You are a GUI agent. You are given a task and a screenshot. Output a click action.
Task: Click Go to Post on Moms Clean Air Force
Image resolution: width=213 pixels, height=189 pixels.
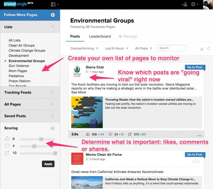click(195, 155)
